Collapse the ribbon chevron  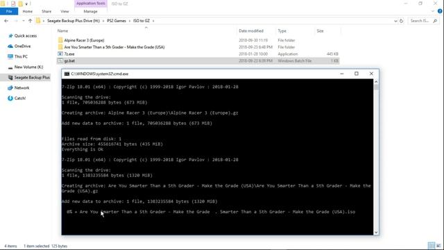tap(433, 11)
